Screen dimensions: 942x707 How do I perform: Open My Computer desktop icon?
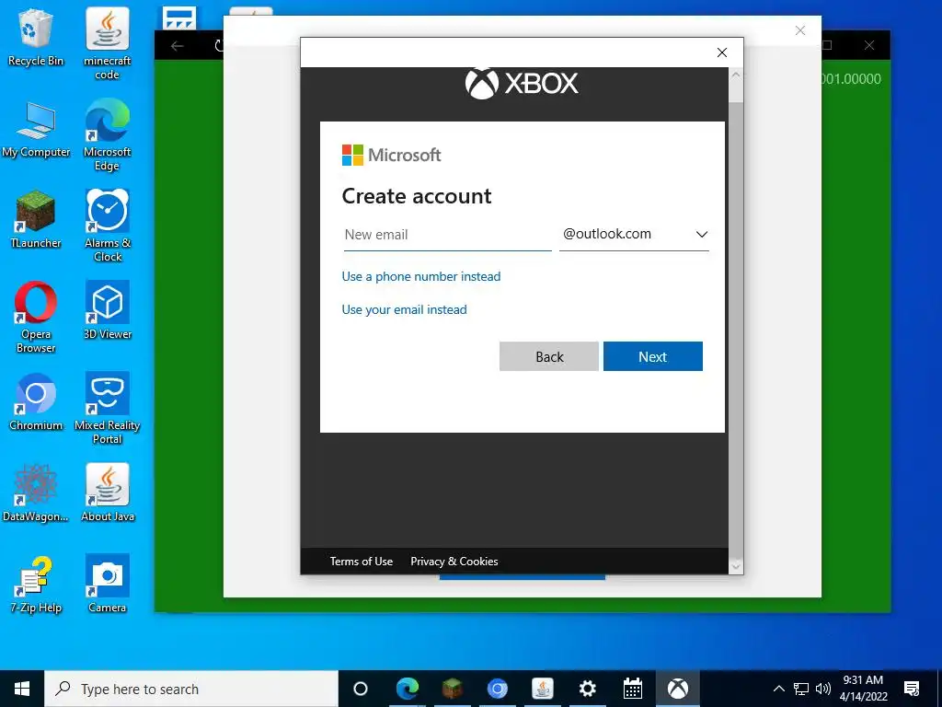(36, 129)
